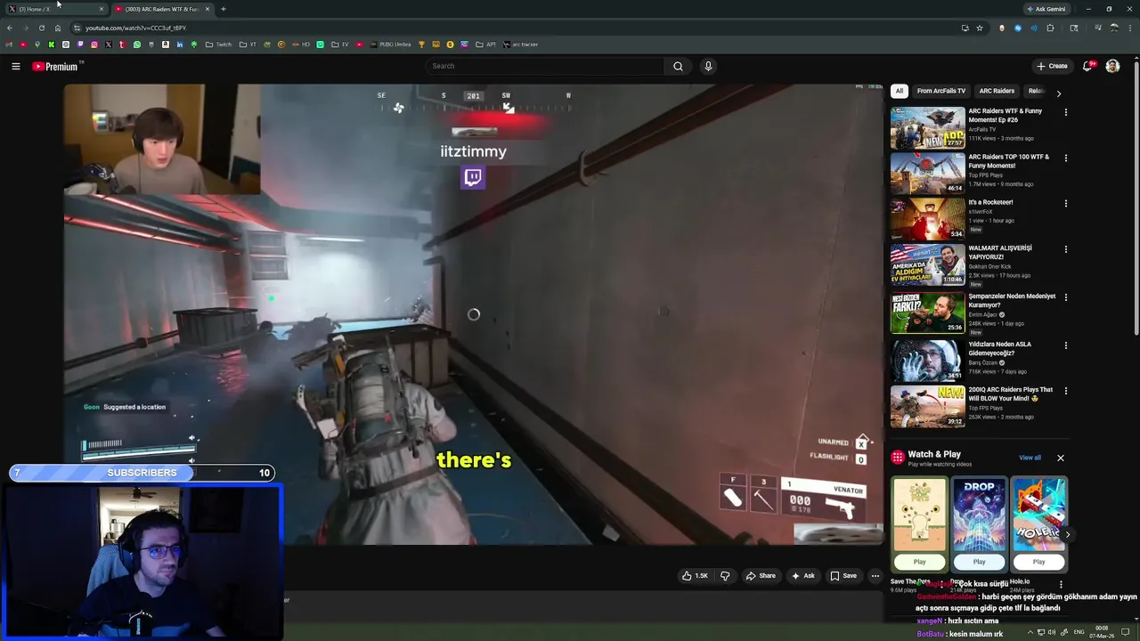The height and width of the screenshot is (641, 1140).
Task: Go to the YouTube Premium home logo
Action: coord(55,67)
